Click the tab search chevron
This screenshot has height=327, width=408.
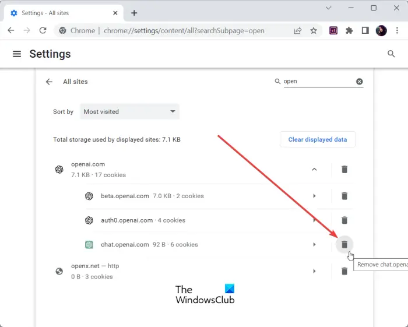coord(328,8)
